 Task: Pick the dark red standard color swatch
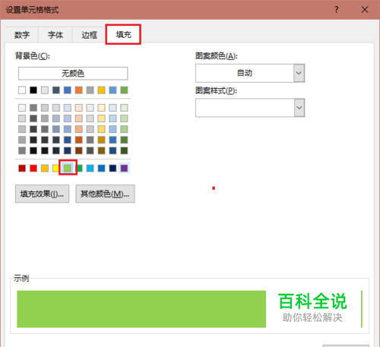coord(22,168)
